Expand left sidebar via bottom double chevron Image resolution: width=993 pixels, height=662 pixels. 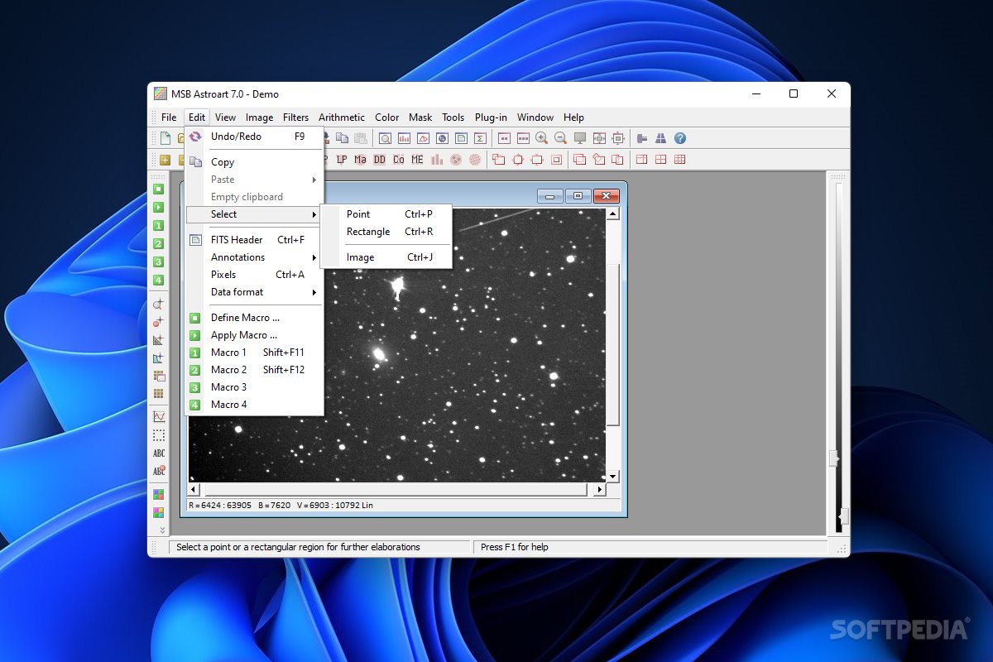coord(162,530)
